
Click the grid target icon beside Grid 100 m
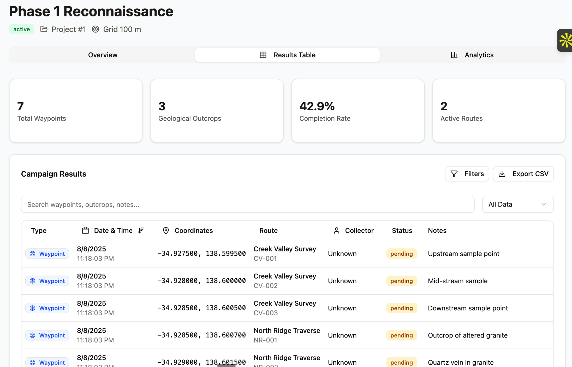pos(95,29)
